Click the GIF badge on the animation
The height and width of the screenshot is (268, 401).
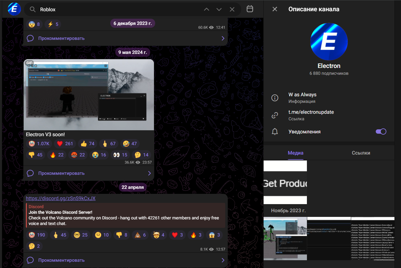(x=29, y=63)
